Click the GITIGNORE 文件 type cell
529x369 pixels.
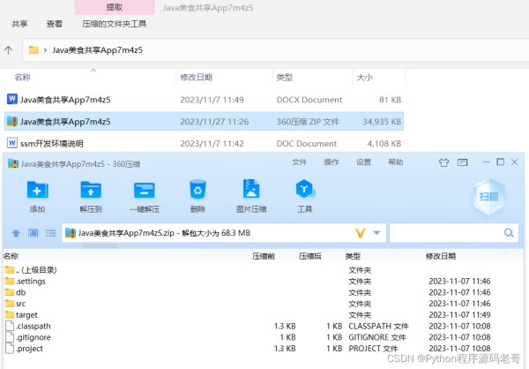377,337
